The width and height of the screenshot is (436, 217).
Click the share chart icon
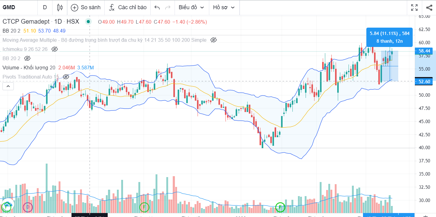429,7
